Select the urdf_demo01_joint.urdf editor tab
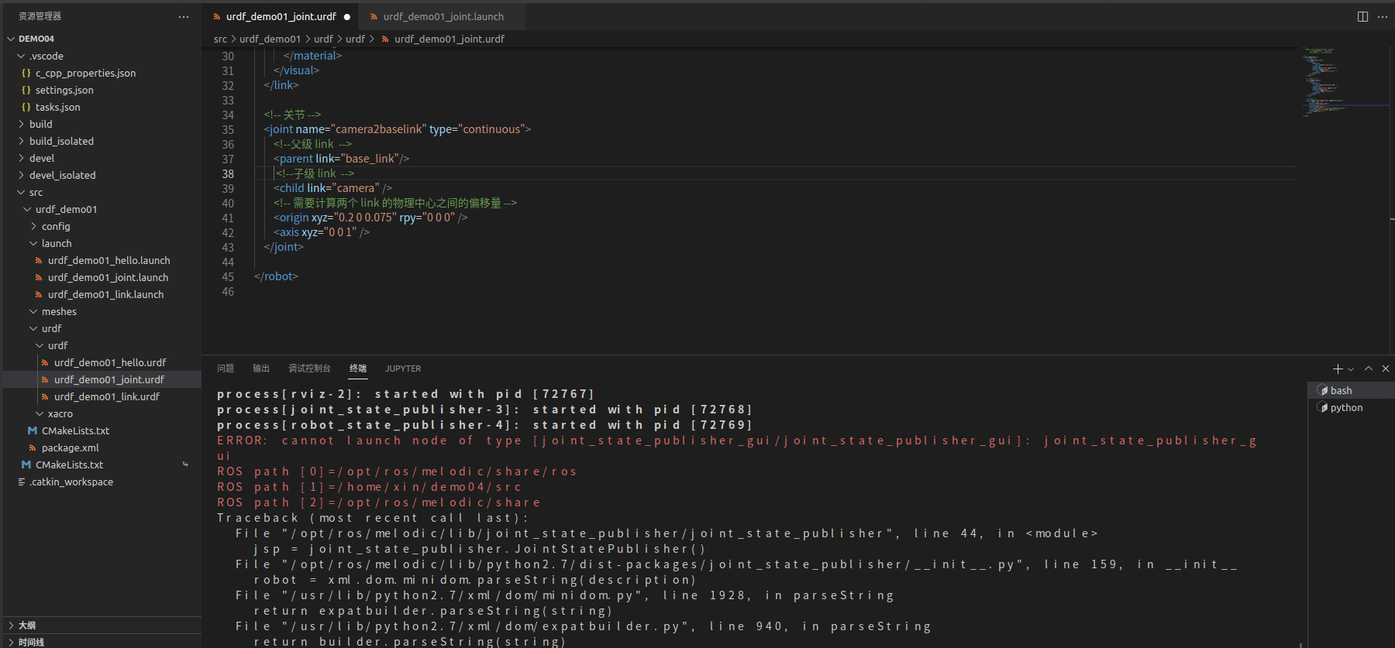Screen dimensions: 1395x648 [x=281, y=16]
